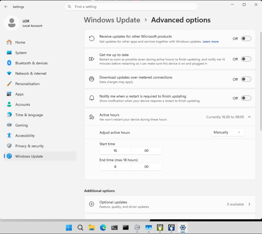Enable Notify me when restart is required

tap(246, 98)
